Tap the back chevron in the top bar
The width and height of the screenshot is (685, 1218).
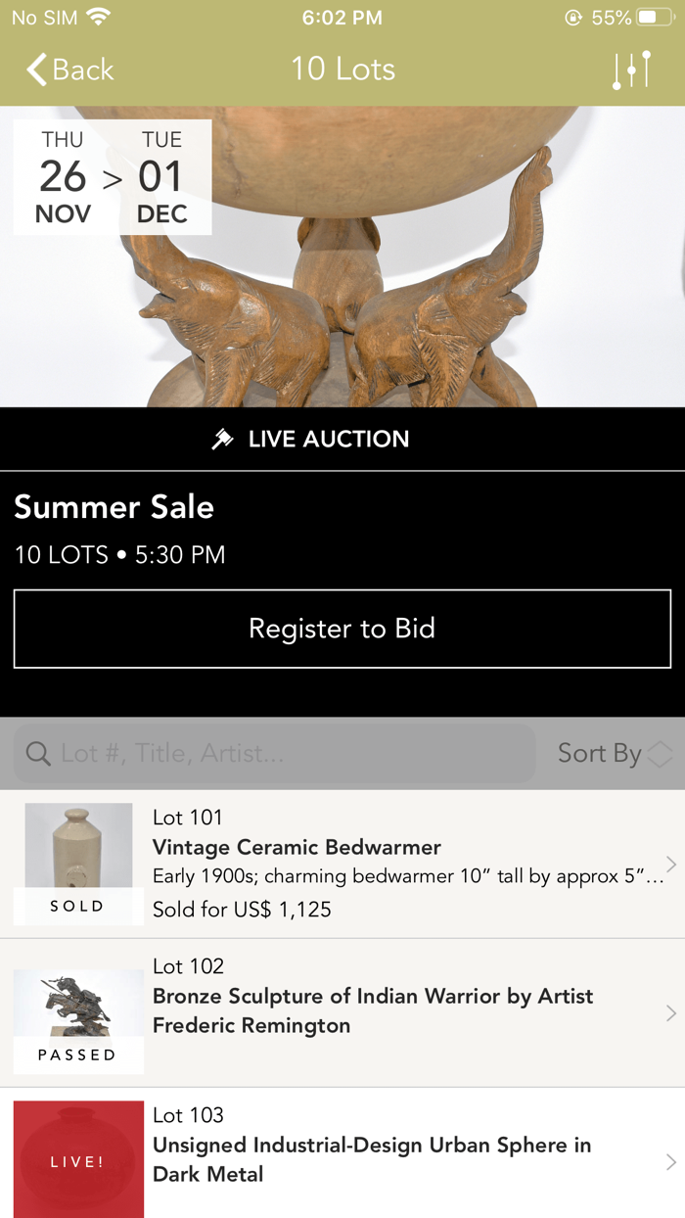34,70
